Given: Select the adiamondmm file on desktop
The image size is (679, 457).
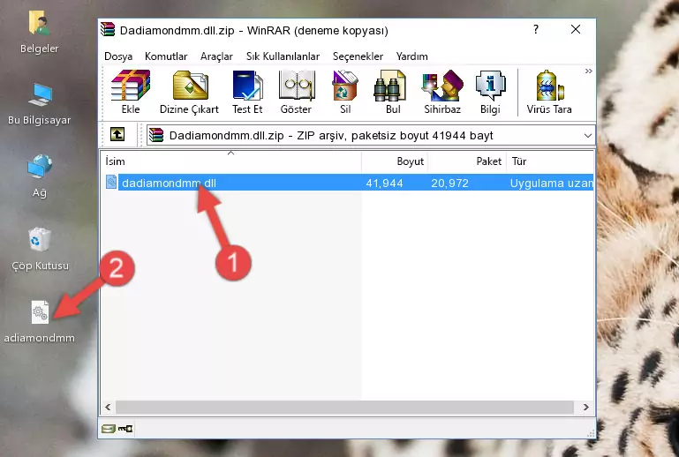Looking at the screenshot, I should 40,321.
